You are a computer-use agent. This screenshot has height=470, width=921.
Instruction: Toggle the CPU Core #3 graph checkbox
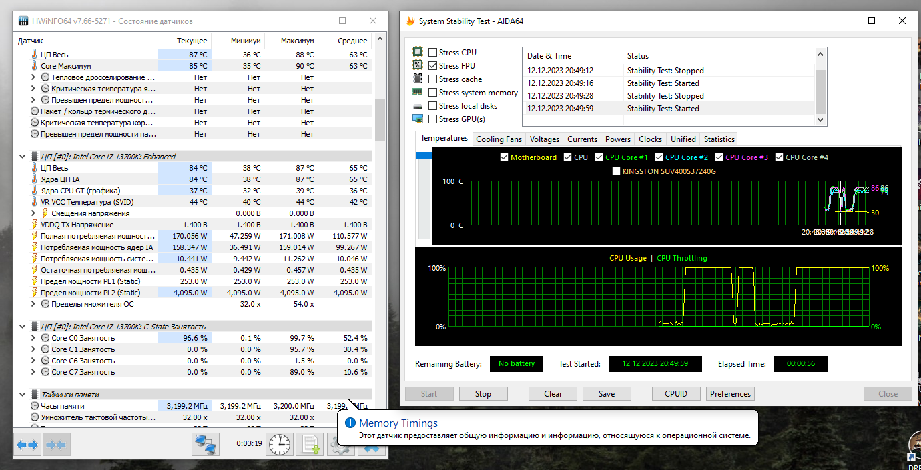click(x=719, y=157)
